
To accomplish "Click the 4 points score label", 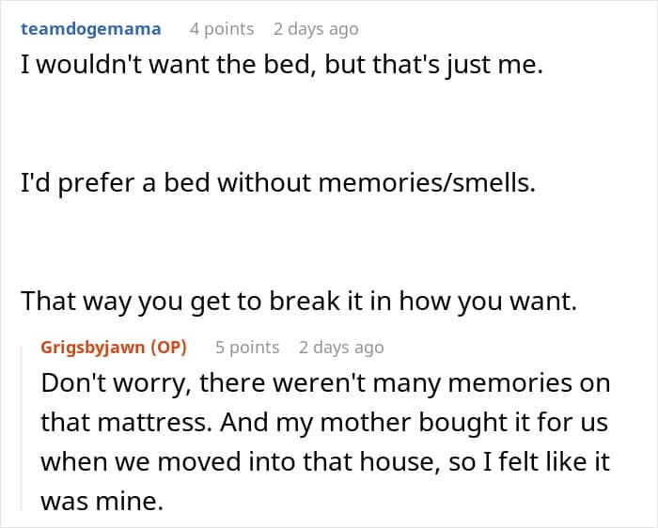I will pos(222,29).
